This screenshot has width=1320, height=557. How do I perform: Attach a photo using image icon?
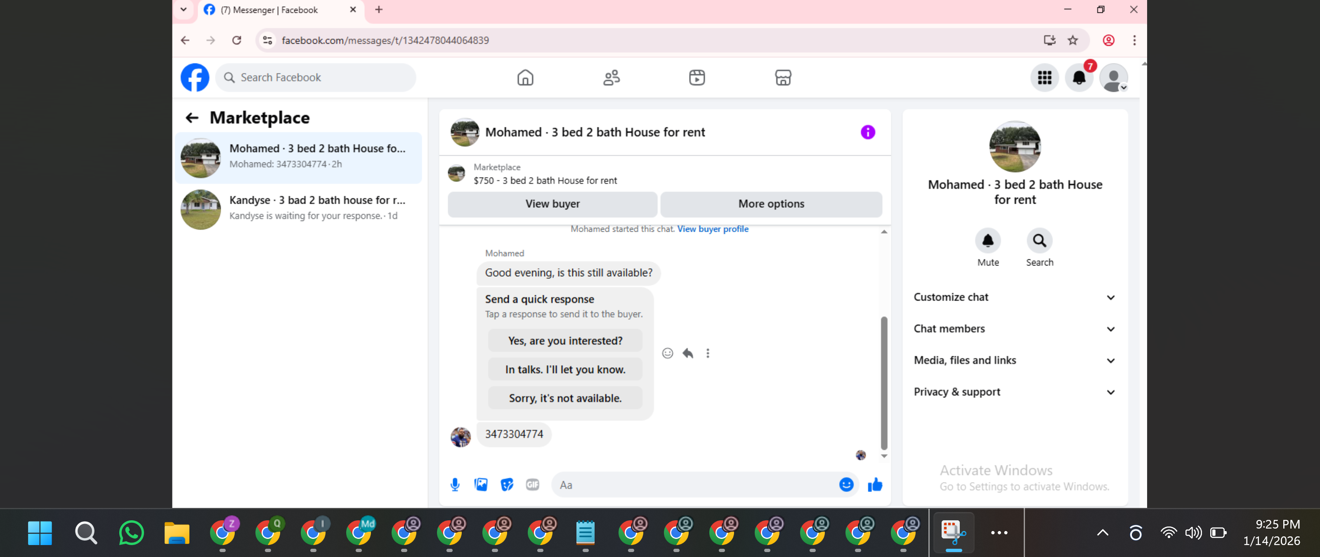[x=481, y=484]
